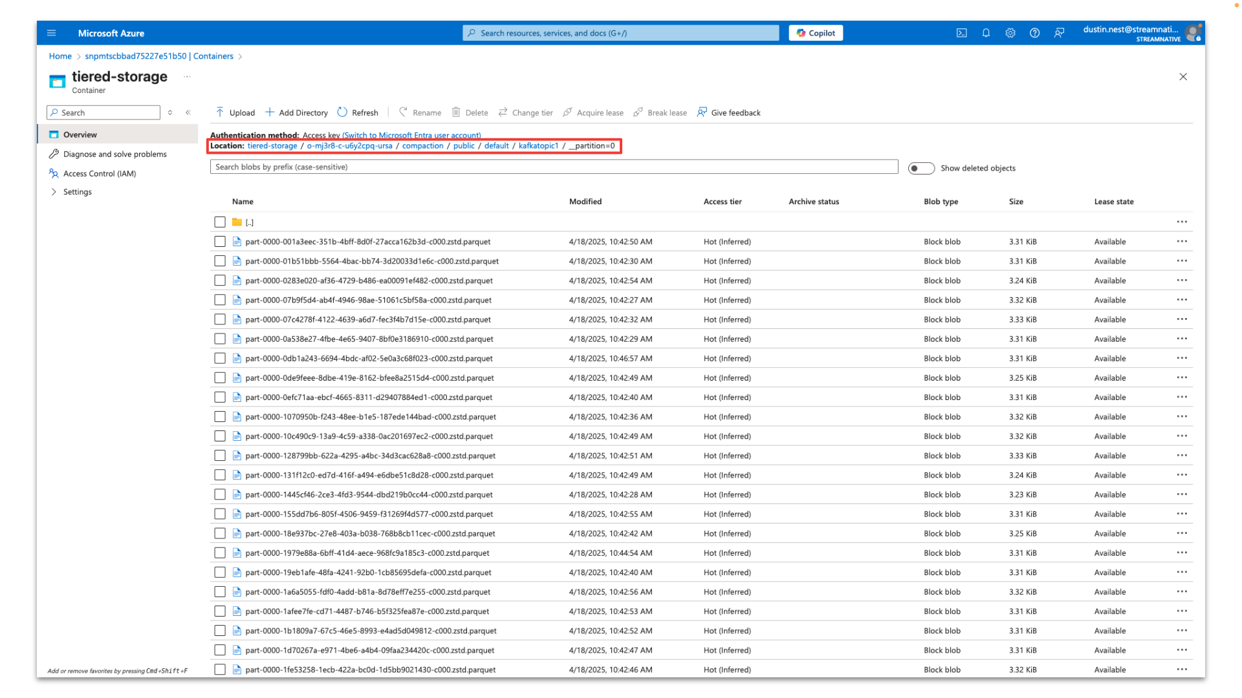Open the ellipsis menu for the first blob row
Viewport: 1242px width, 698px height.
[1182, 241]
